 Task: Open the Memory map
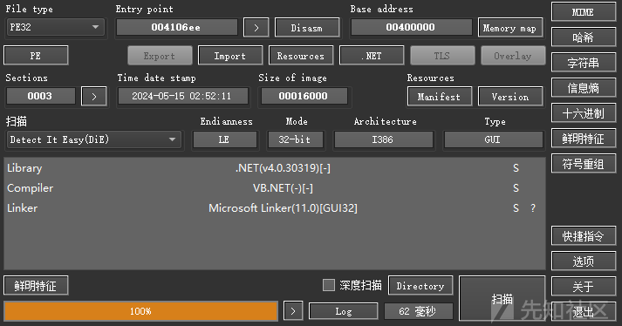click(510, 28)
